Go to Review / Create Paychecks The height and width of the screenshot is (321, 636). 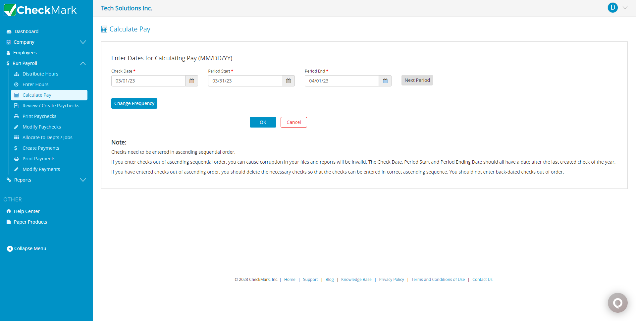coord(51,106)
